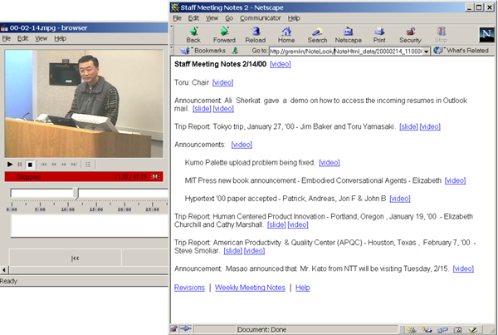Click the Revisions link

(x=188, y=288)
